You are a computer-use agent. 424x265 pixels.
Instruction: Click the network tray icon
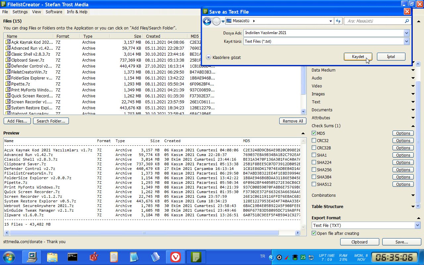[x=311, y=257]
